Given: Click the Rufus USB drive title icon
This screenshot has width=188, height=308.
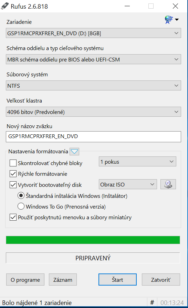Looking at the screenshot, I should point(5,6).
